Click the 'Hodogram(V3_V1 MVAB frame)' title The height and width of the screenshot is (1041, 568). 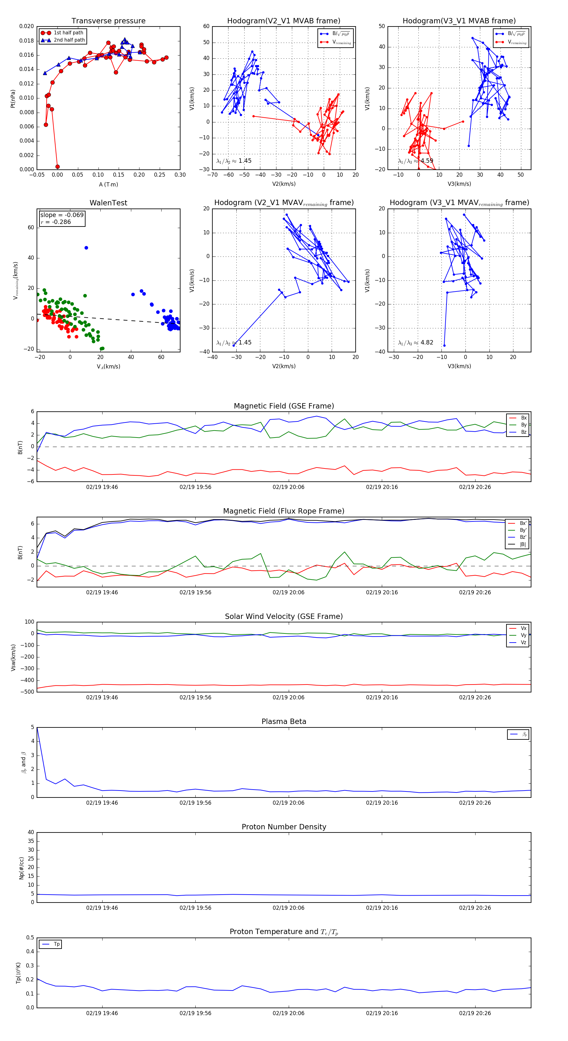[459, 21]
